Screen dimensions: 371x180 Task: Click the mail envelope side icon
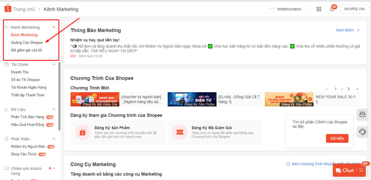pyautogui.click(x=362, y=115)
